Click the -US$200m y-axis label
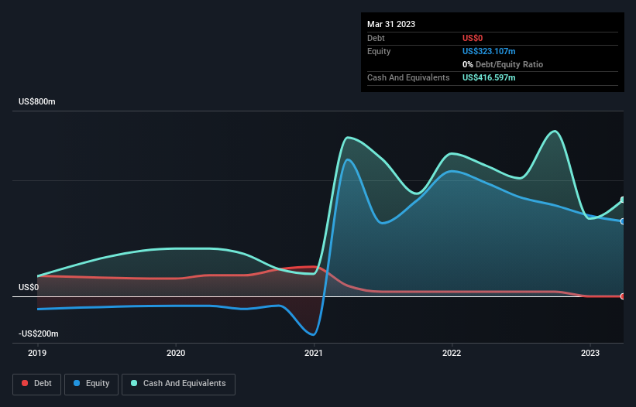The width and height of the screenshot is (636, 407). click(x=39, y=333)
